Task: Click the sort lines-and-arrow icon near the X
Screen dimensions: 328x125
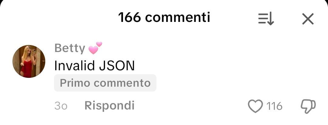Action: pyautogui.click(x=266, y=19)
